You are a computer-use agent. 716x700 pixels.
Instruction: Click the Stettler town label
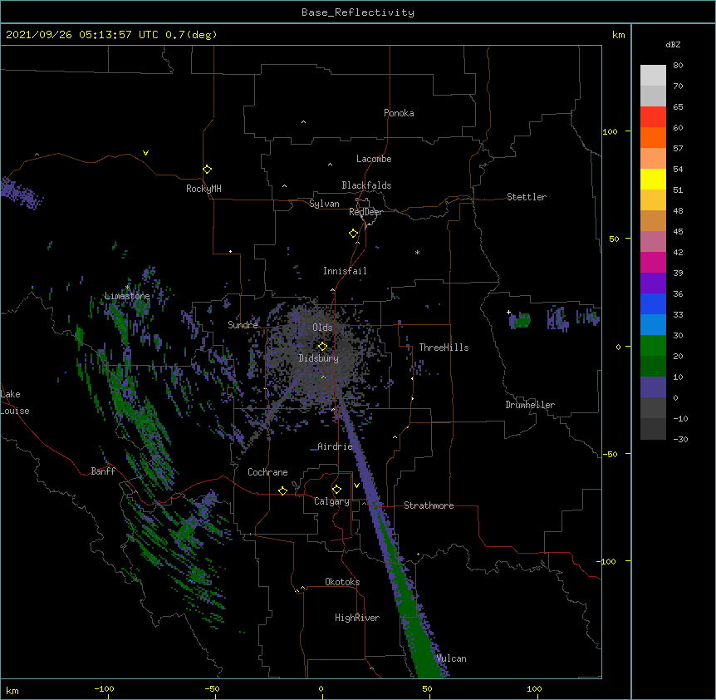527,197
